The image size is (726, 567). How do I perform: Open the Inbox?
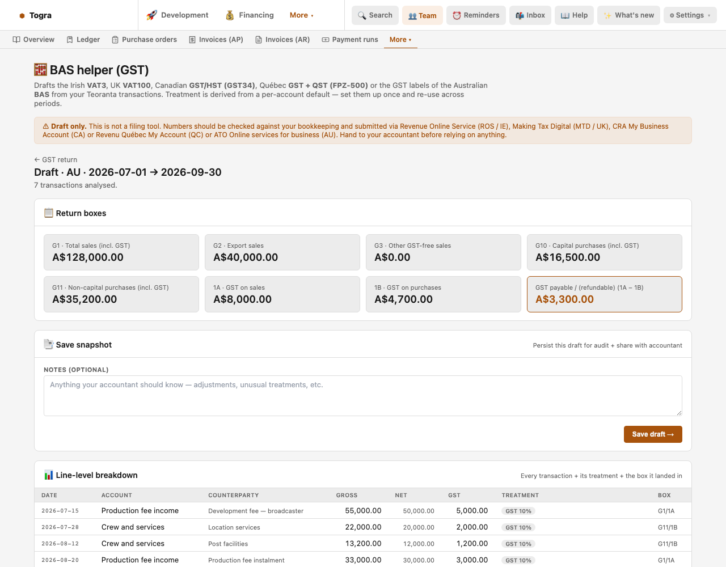click(x=530, y=15)
